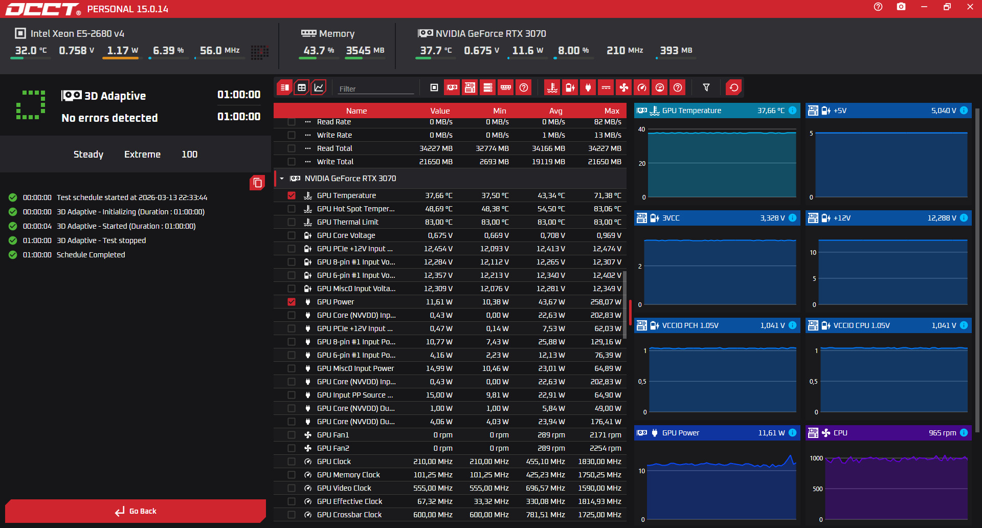The height and width of the screenshot is (528, 982).
Task: Reset sensor statistics with the refresh icon
Action: (734, 87)
